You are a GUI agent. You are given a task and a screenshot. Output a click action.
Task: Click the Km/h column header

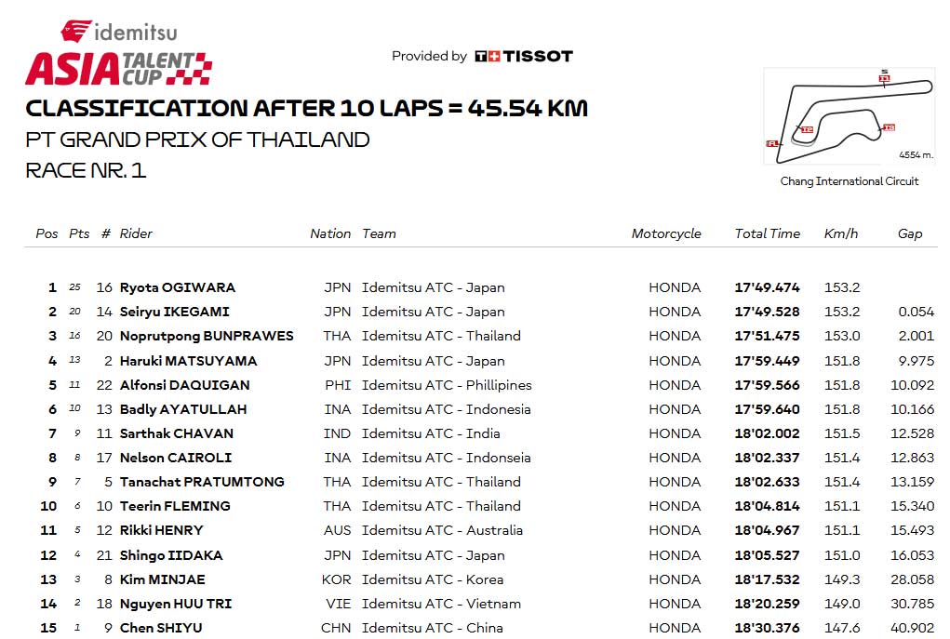[x=841, y=233]
